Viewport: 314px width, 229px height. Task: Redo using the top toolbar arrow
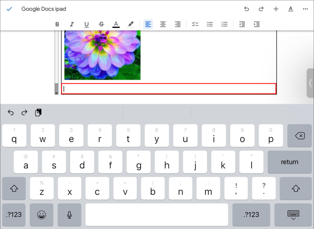click(x=261, y=9)
